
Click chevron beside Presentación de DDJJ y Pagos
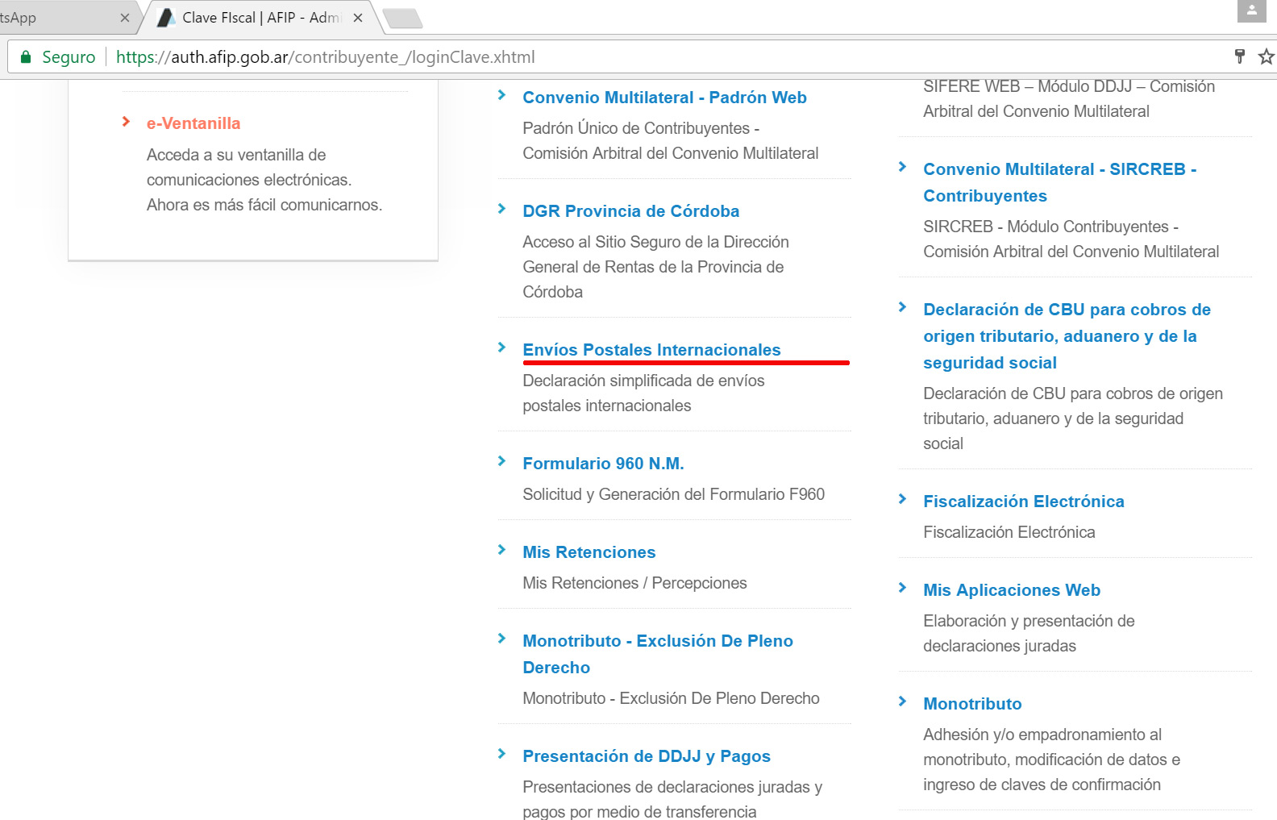[502, 754]
